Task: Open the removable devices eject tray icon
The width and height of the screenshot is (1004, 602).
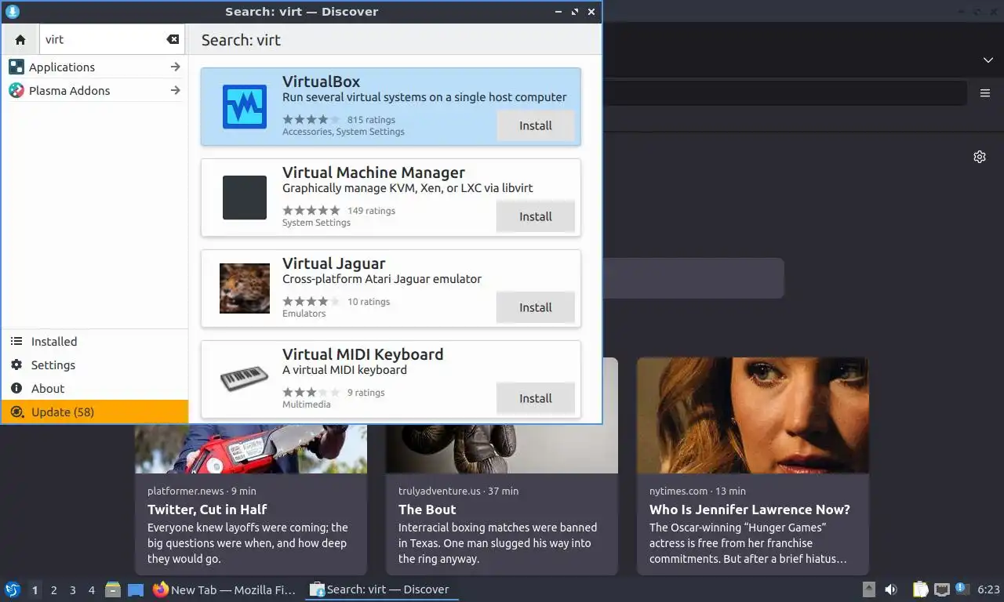Action: tap(868, 589)
